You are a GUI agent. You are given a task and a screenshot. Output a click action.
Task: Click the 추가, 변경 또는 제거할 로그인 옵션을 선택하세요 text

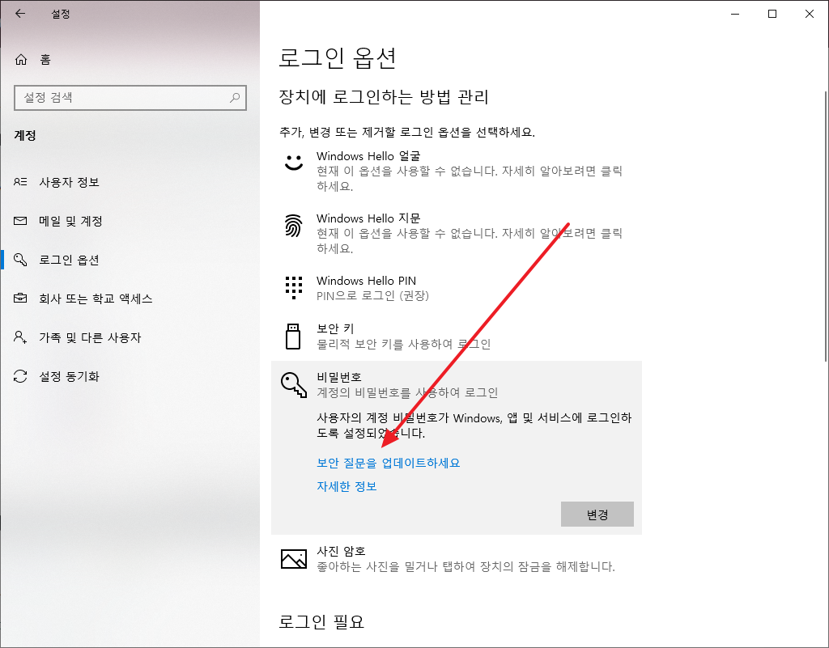407,132
